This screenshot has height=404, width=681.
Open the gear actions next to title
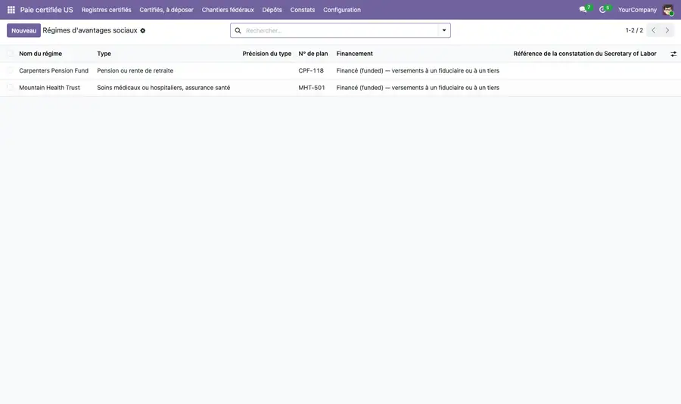tap(143, 30)
